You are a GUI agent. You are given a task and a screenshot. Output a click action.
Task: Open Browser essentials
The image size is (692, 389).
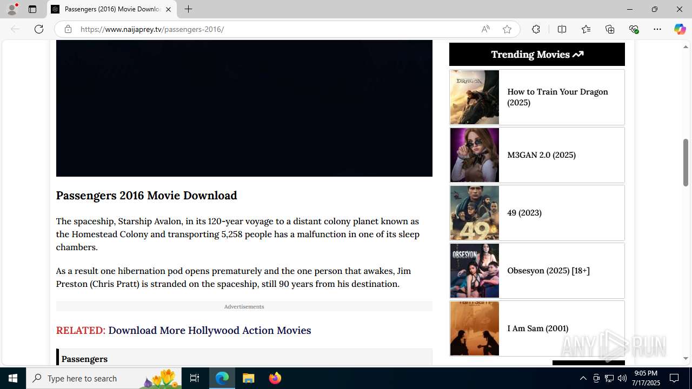tap(634, 29)
